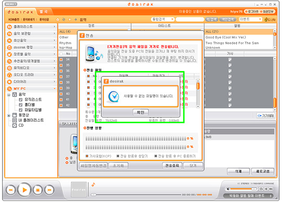The width and height of the screenshot is (282, 202).
Task: Click the home icon in navigation toolbar
Action: point(57,19)
